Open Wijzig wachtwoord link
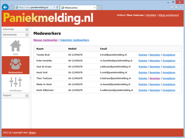Screen dimensions: 185x138 [168, 15]
